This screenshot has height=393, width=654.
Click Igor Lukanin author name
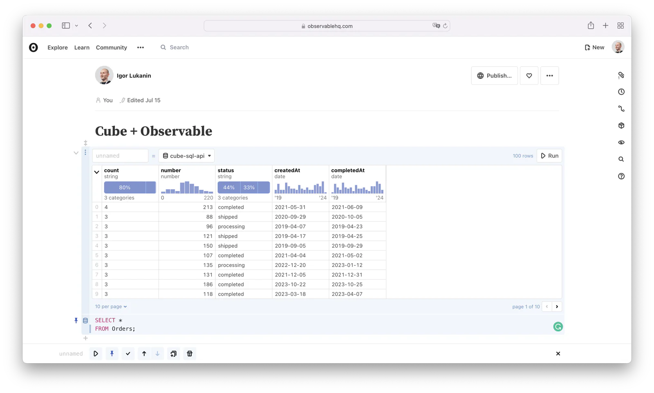tap(134, 75)
